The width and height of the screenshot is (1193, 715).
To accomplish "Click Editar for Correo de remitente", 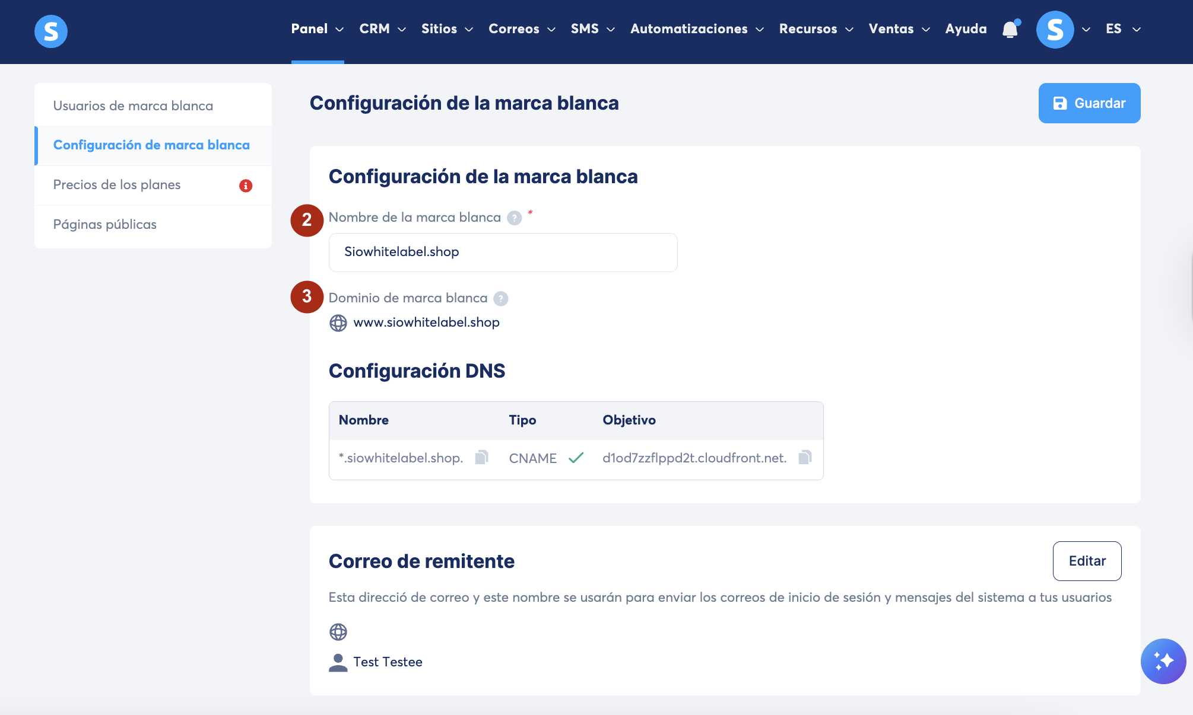I will tap(1087, 561).
